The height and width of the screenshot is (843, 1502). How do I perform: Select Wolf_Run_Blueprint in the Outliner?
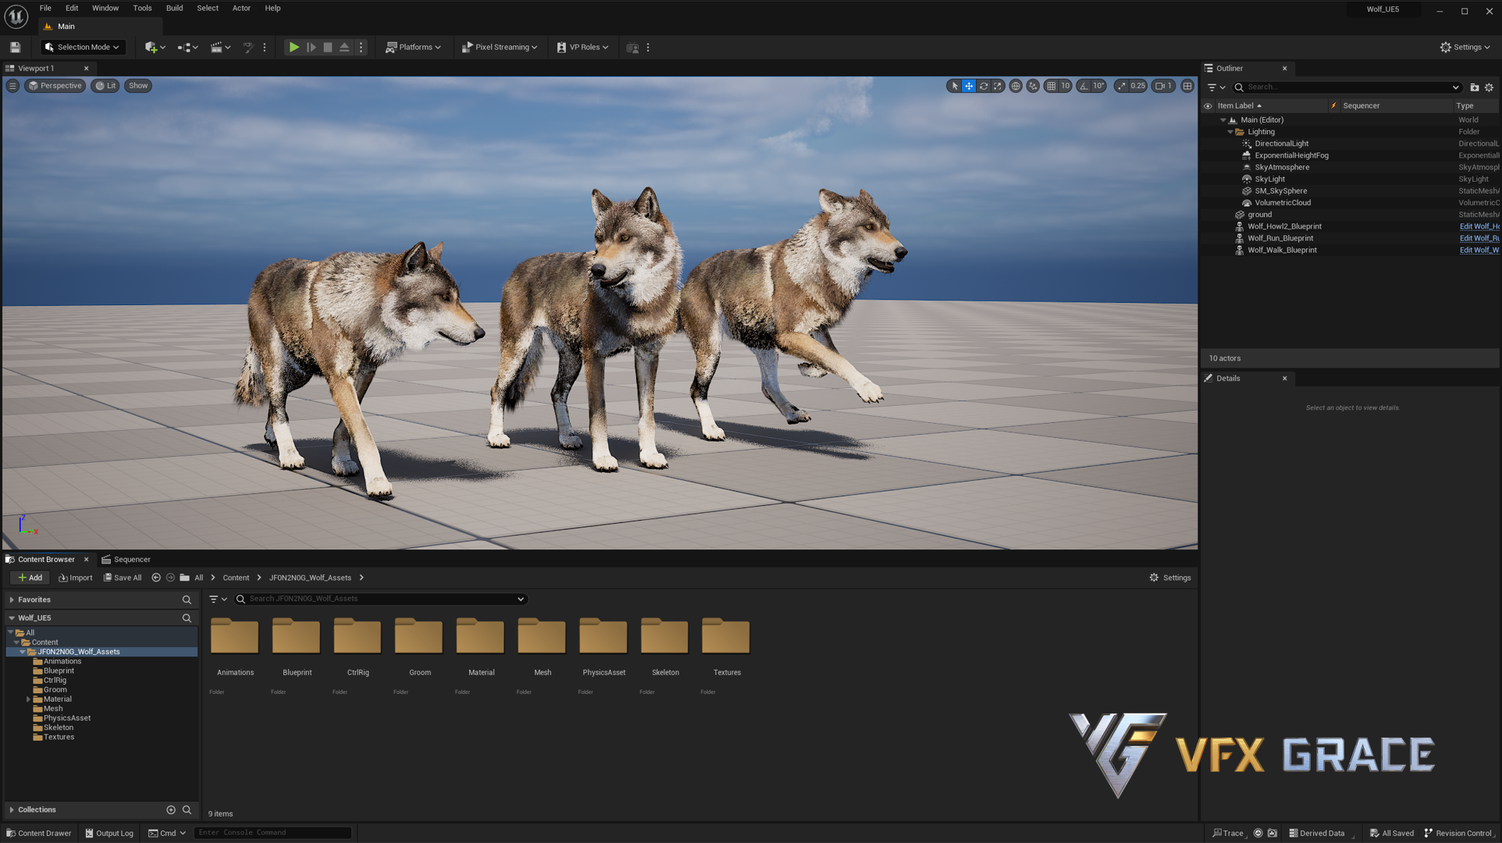[1280, 238]
